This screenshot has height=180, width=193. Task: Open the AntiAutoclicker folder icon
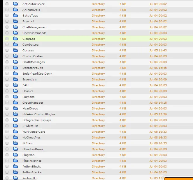(15, 4)
